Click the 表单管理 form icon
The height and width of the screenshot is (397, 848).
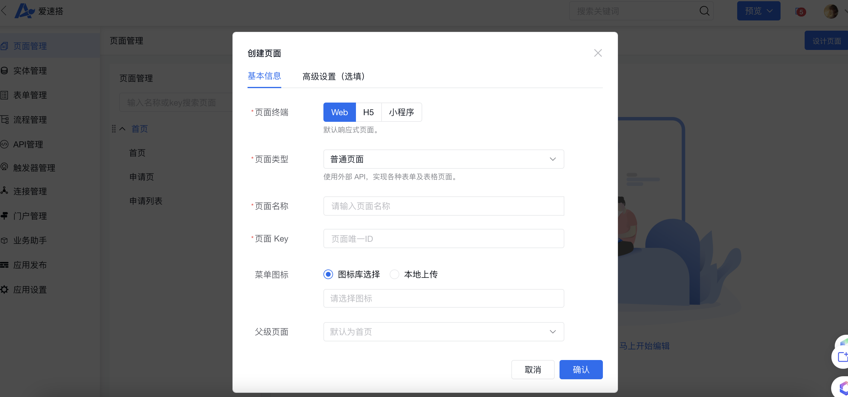tap(4, 95)
